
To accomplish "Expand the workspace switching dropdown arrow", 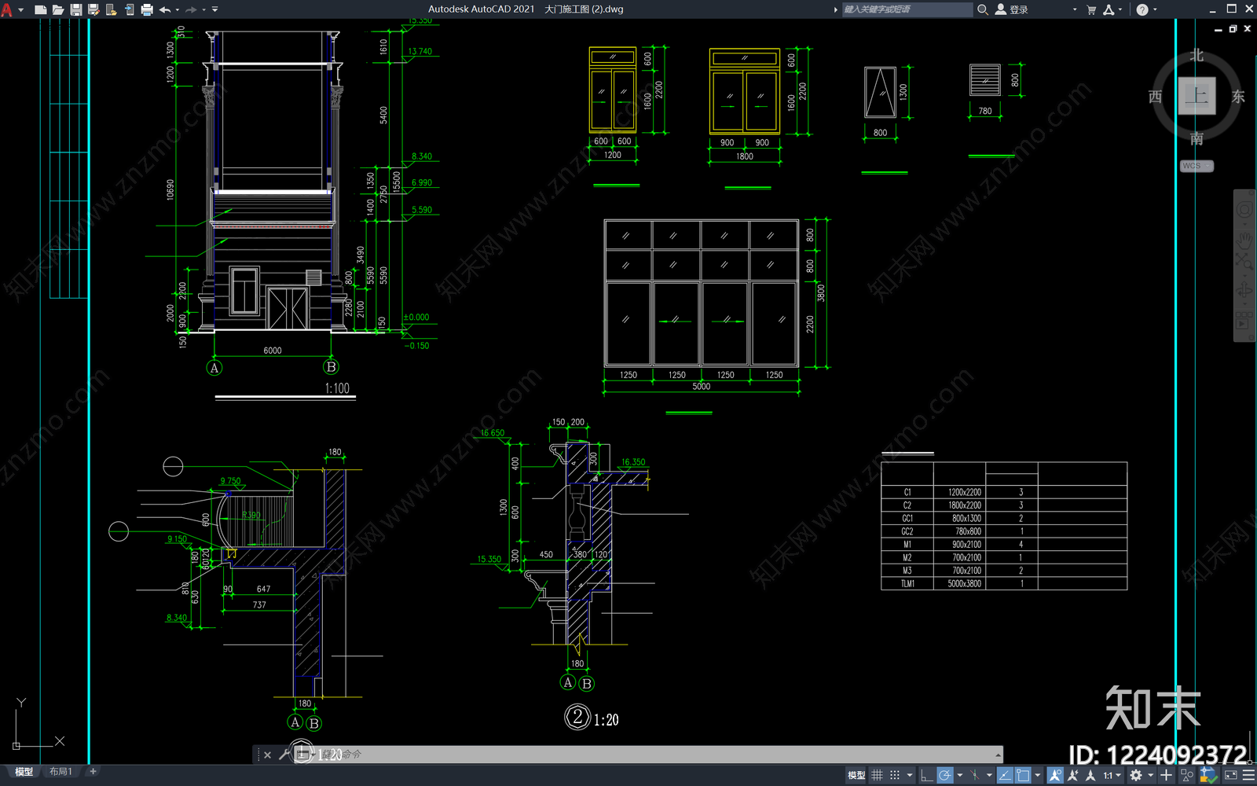I will coord(1150,775).
